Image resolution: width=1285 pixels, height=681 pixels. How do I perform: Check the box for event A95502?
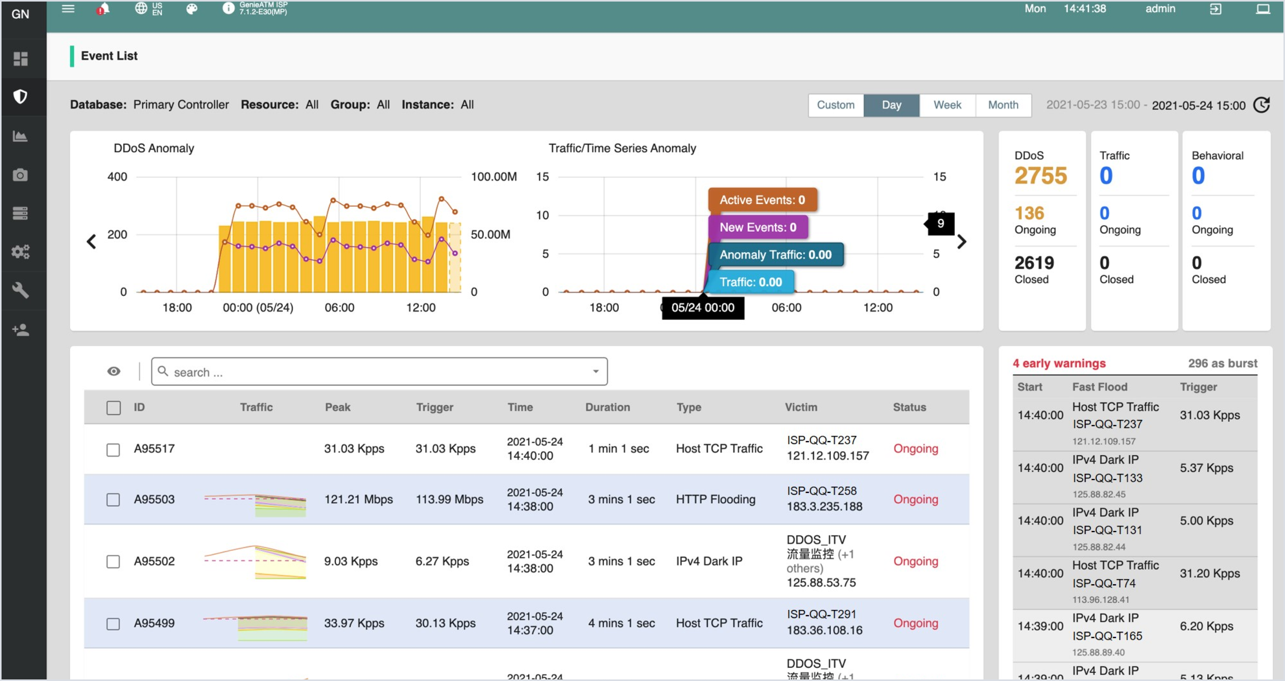113,562
